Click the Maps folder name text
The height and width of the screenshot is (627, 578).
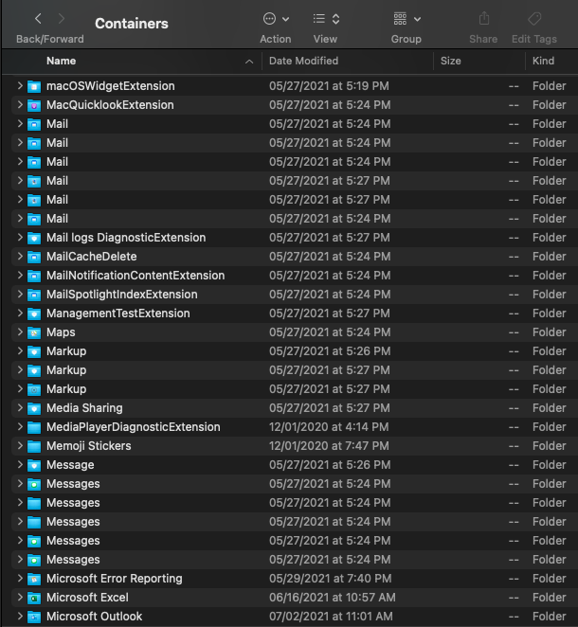pos(61,332)
